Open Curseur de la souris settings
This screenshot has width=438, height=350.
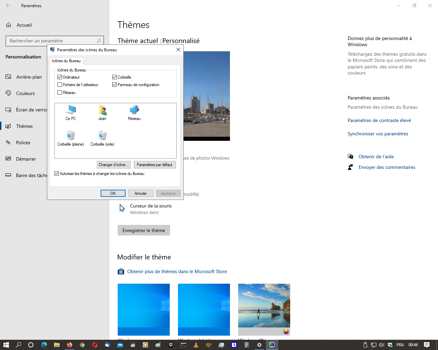[145, 209]
